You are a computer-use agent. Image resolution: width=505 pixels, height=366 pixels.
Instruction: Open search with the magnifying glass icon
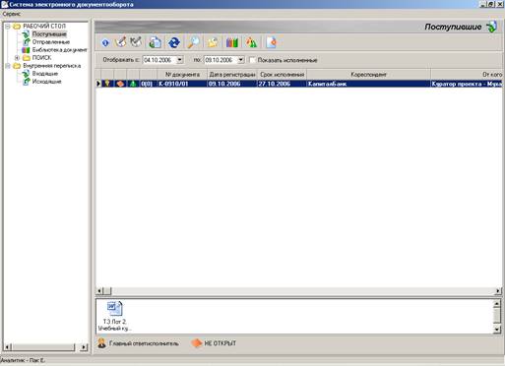[x=194, y=42]
